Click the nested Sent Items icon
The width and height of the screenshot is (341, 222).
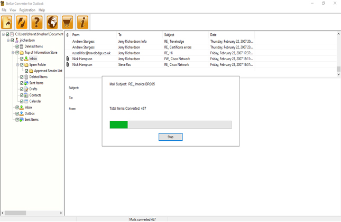click(x=26, y=83)
